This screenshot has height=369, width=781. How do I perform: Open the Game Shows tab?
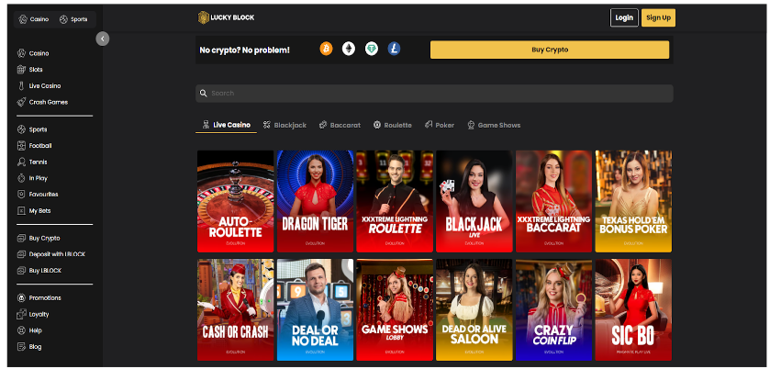pos(494,125)
